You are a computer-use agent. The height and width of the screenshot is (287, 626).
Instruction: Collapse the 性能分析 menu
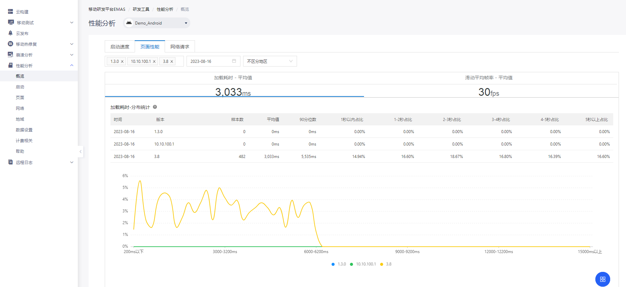(x=71, y=65)
